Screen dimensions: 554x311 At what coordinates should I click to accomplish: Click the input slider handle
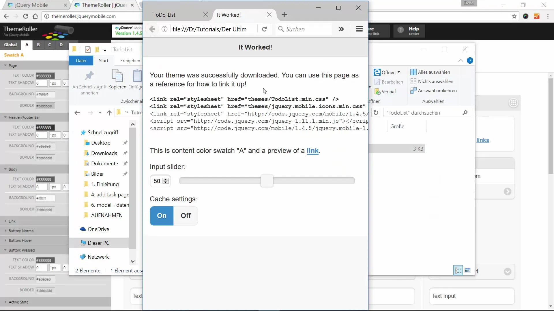[267, 181]
